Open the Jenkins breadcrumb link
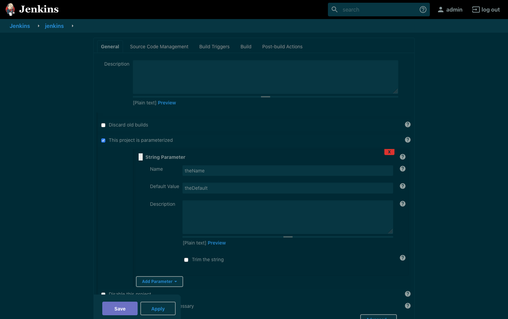The width and height of the screenshot is (508, 319). click(x=20, y=26)
